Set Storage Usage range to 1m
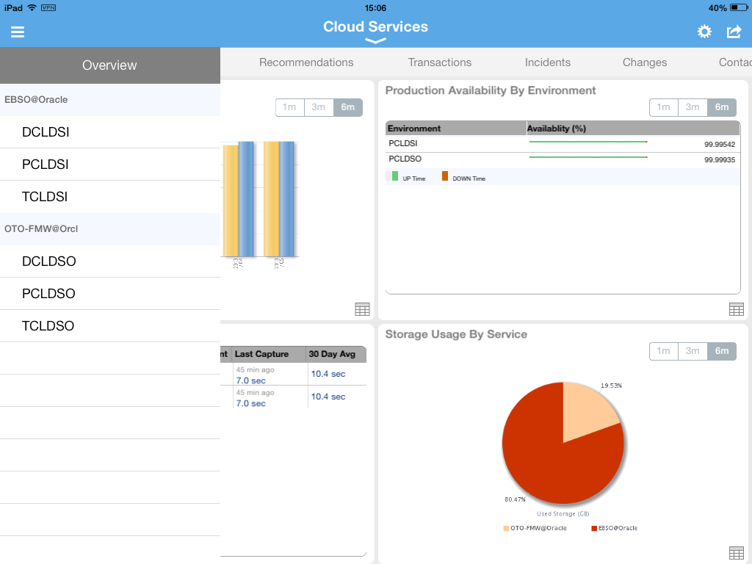The image size is (752, 564). [x=663, y=351]
